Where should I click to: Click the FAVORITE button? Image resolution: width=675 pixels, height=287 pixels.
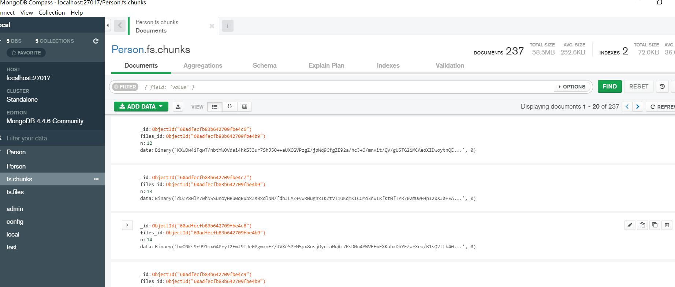(x=26, y=53)
